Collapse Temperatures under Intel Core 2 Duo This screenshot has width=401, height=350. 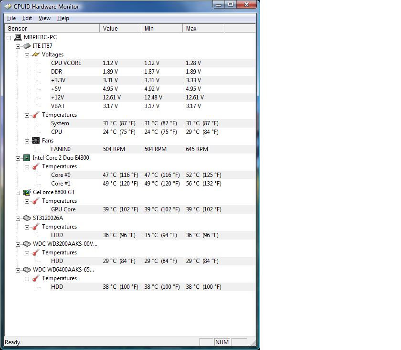[27, 167]
